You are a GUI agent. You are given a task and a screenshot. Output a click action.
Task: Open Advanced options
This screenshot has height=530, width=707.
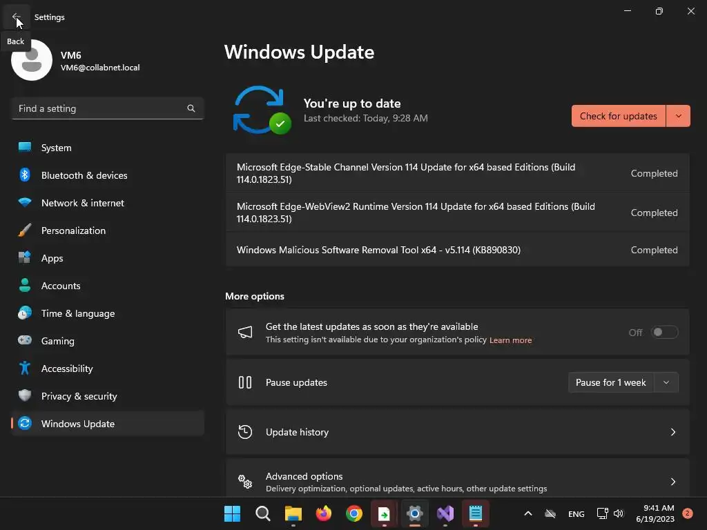457,479
